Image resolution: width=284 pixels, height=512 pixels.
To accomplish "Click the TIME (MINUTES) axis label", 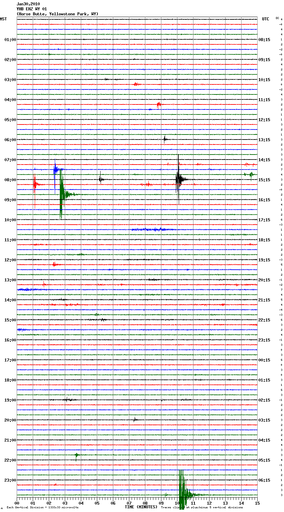I will pos(141,507).
